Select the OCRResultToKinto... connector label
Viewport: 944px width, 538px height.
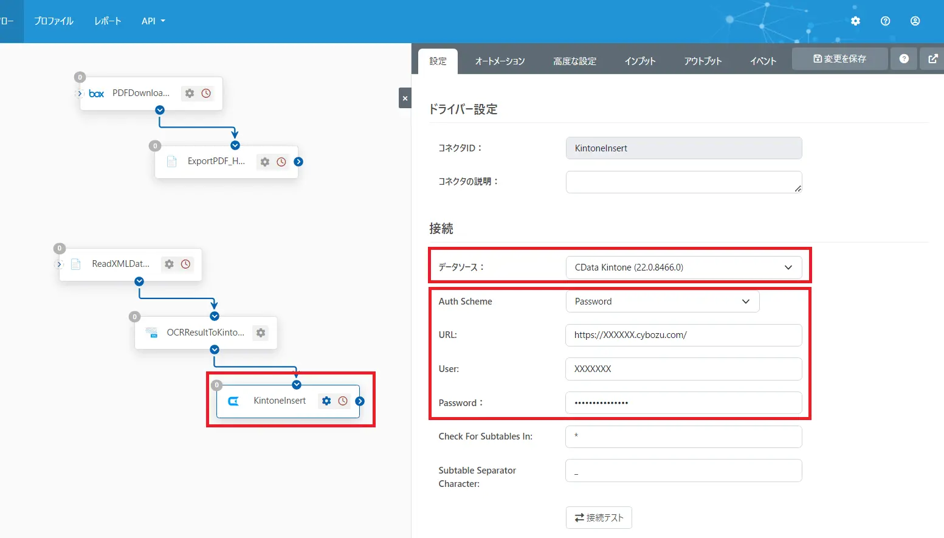pos(205,333)
